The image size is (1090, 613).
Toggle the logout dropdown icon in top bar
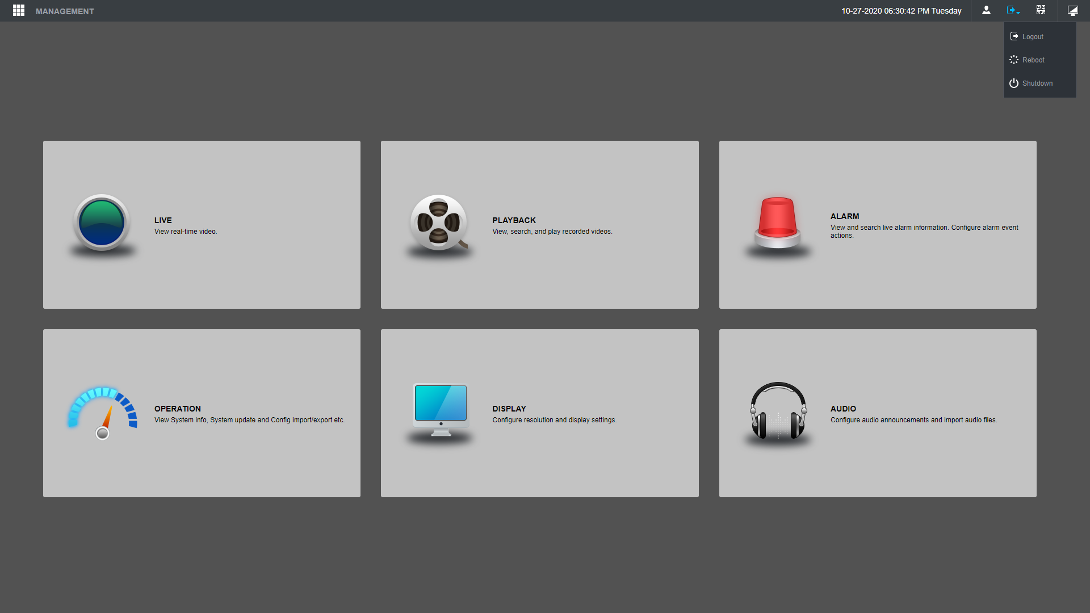coord(1013,10)
